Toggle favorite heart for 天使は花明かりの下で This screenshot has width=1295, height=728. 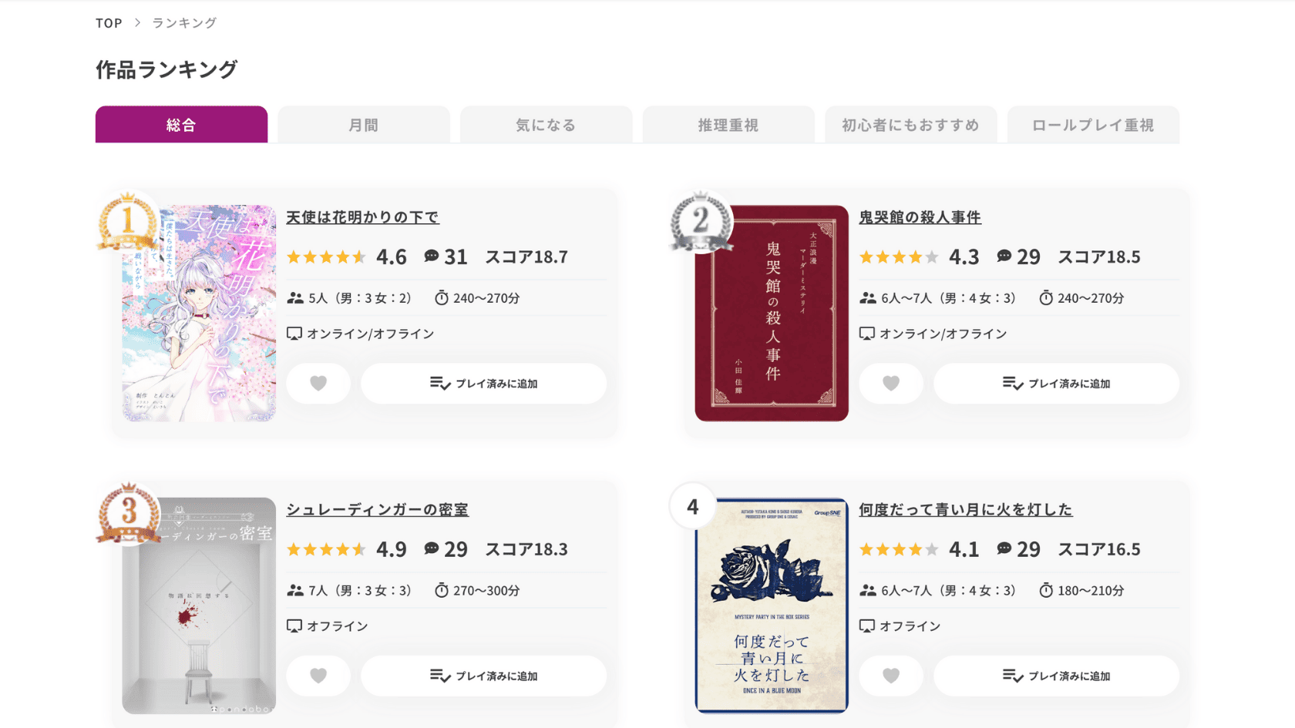[318, 383]
